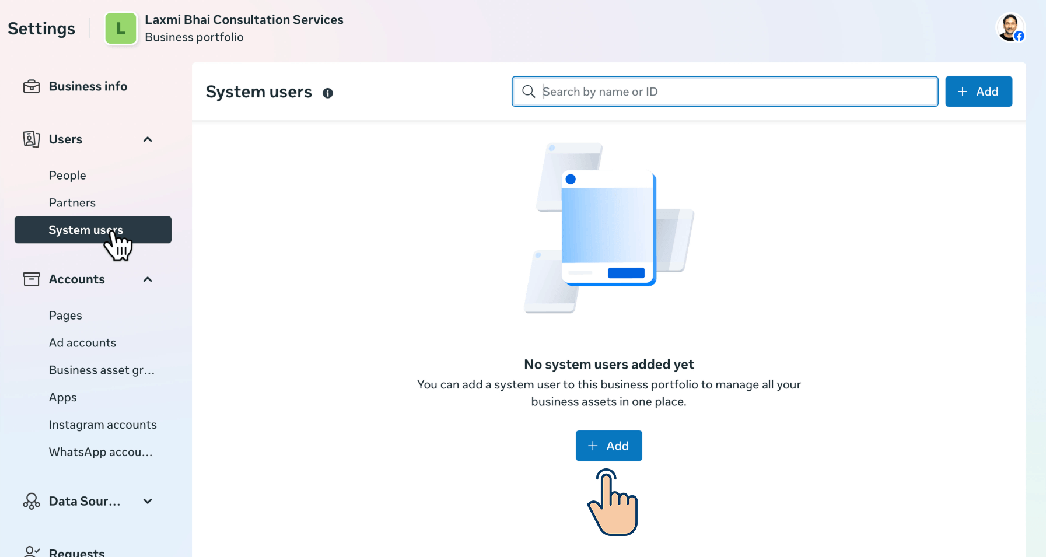The height and width of the screenshot is (557, 1046).
Task: Focus the Search by name or ID field
Action: (725, 92)
